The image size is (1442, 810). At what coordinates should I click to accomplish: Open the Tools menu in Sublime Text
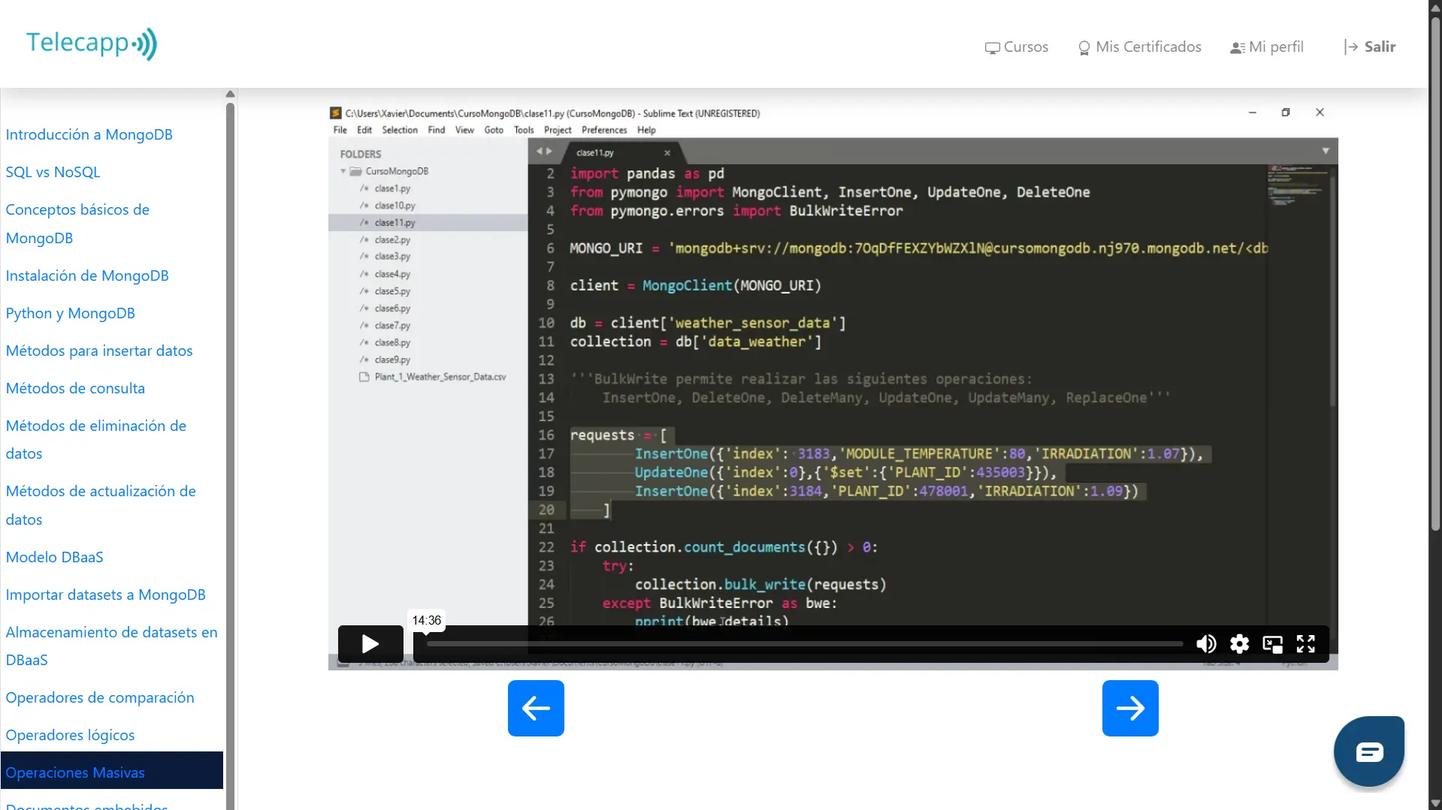pyautogui.click(x=523, y=130)
